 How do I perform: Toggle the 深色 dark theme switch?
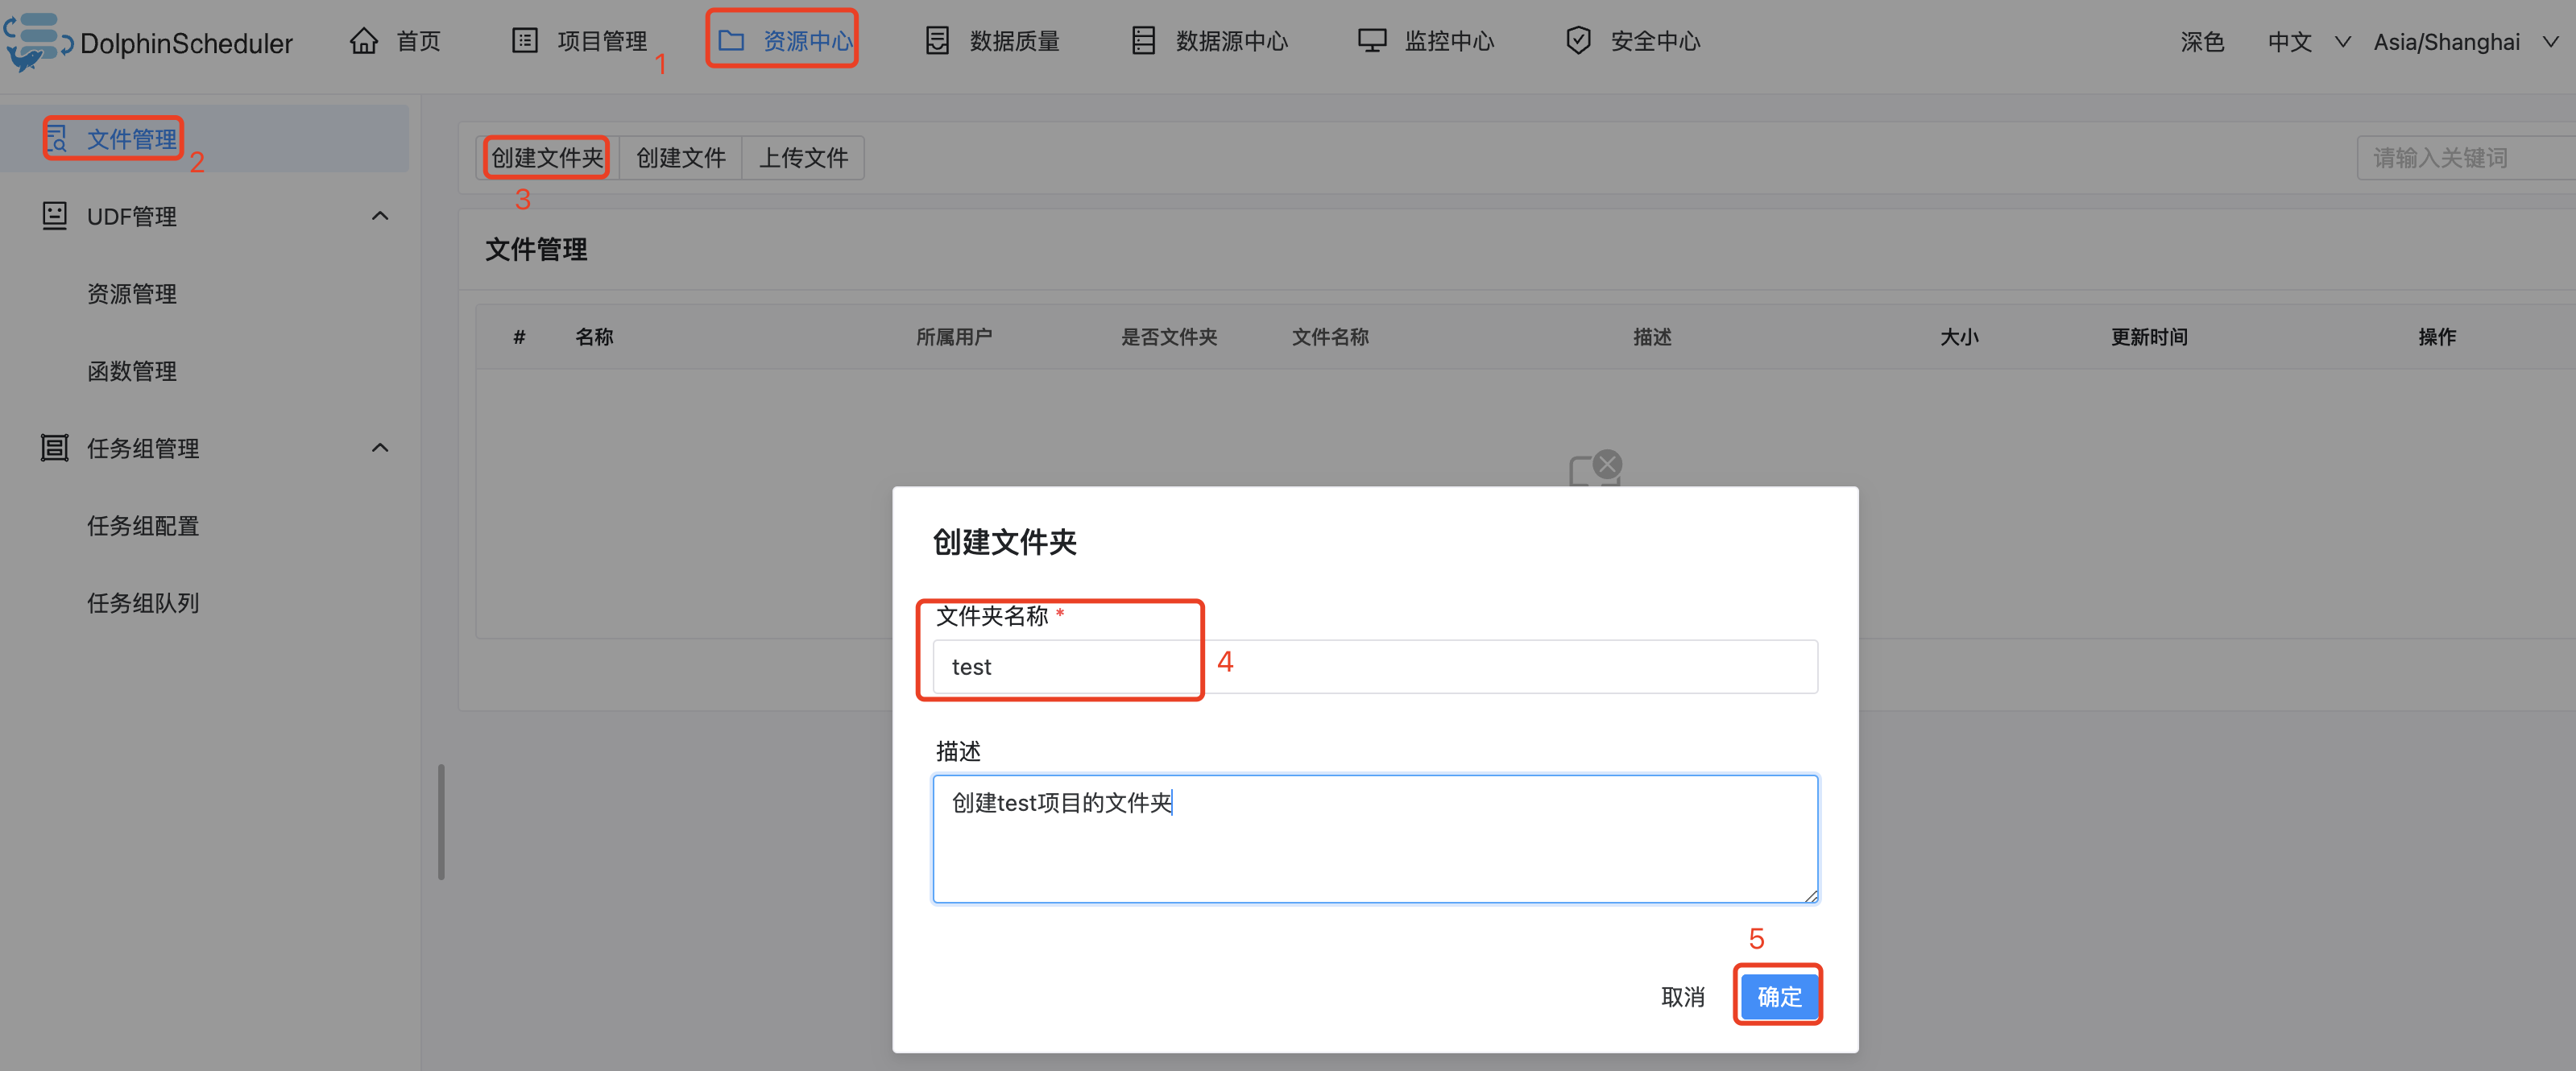point(2202,42)
